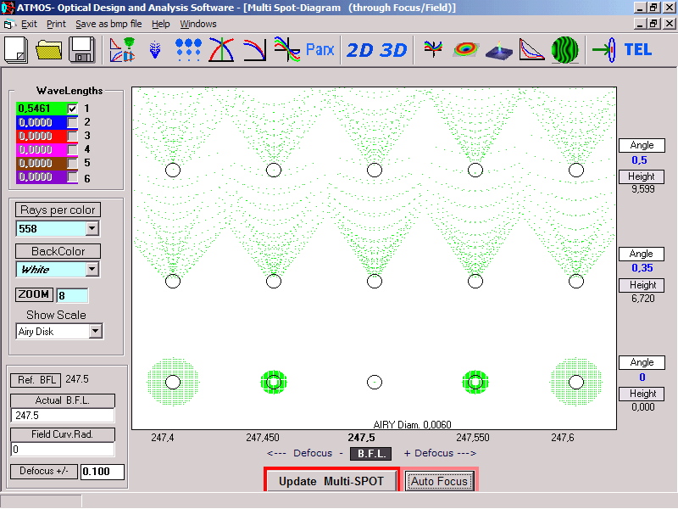Screen dimensions: 678x509
Task: Click the blue multi-spot dots icon
Action: pyautogui.click(x=188, y=50)
